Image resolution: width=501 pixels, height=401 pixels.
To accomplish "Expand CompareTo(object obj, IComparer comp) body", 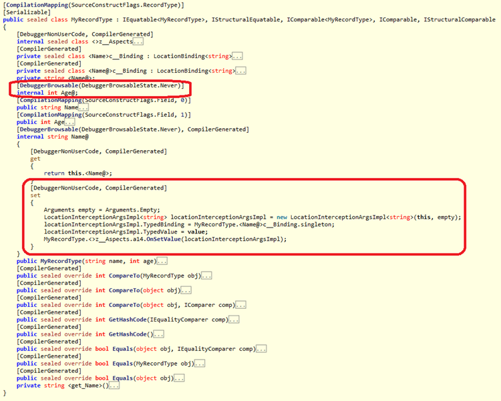I will coord(240,305).
